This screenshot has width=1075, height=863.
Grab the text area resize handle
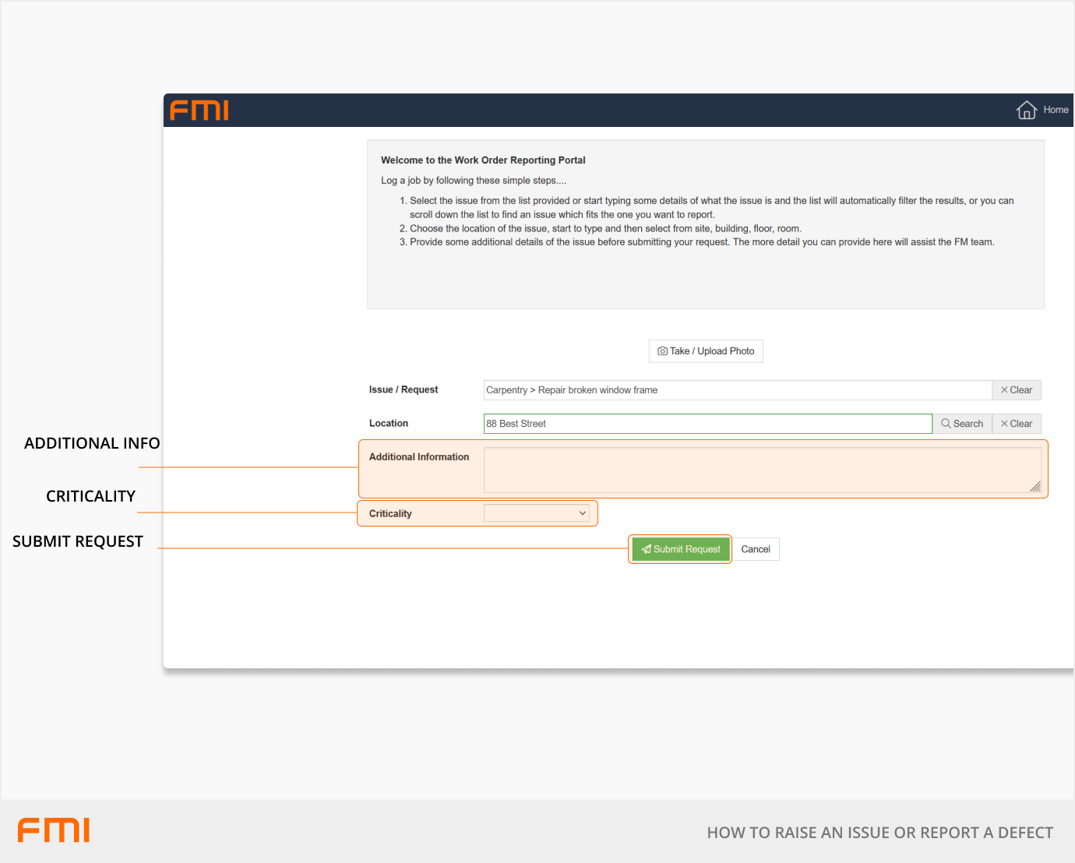pyautogui.click(x=1035, y=487)
